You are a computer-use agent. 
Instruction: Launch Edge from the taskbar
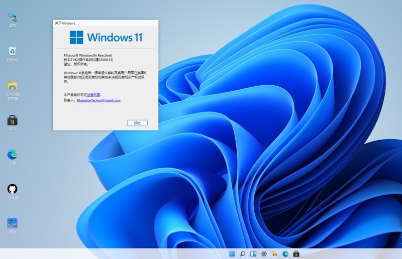pyautogui.click(x=285, y=253)
